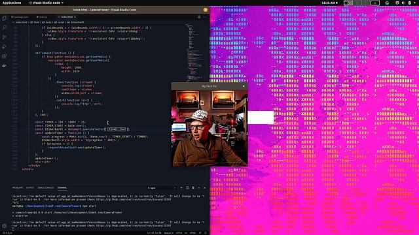Click the UTF-8 encoding status entry

(x=179, y=233)
